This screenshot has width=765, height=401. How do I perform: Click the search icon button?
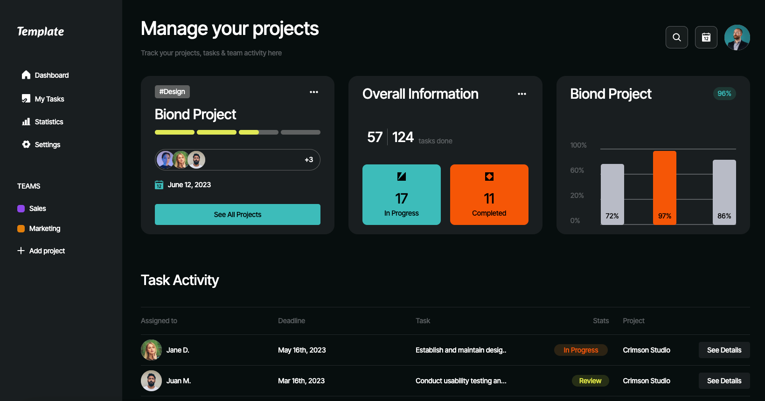coord(676,37)
